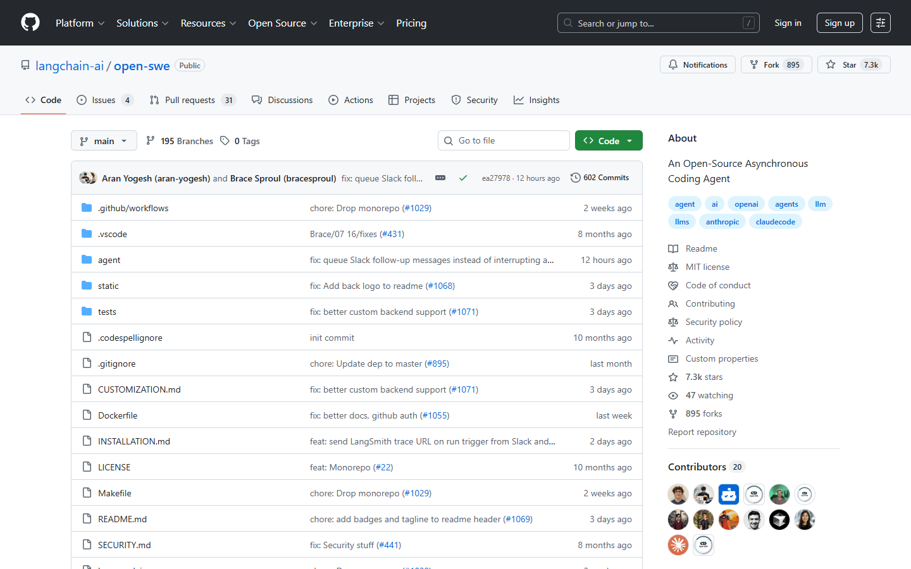Expand the green Code button dropdown
This screenshot has height=569, width=911.
point(629,140)
